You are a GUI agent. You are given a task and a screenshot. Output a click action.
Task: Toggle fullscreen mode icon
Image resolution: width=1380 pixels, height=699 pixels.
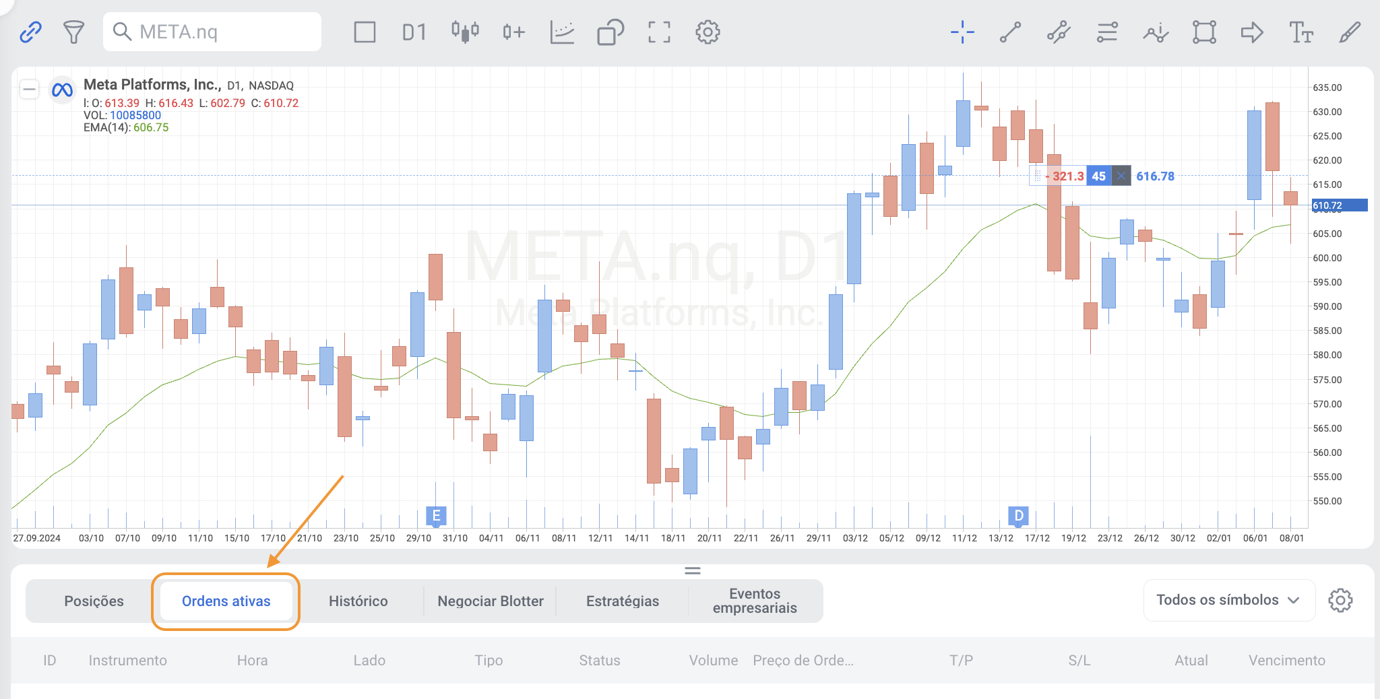pyautogui.click(x=659, y=32)
